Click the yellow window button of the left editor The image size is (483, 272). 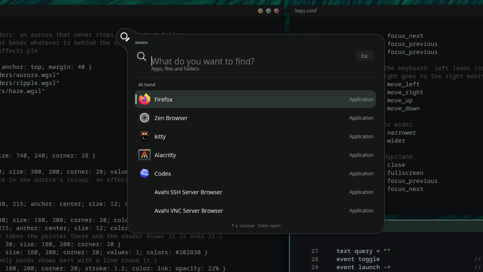(260, 11)
